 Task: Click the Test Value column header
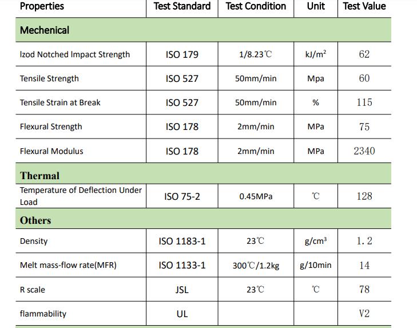tap(364, 6)
